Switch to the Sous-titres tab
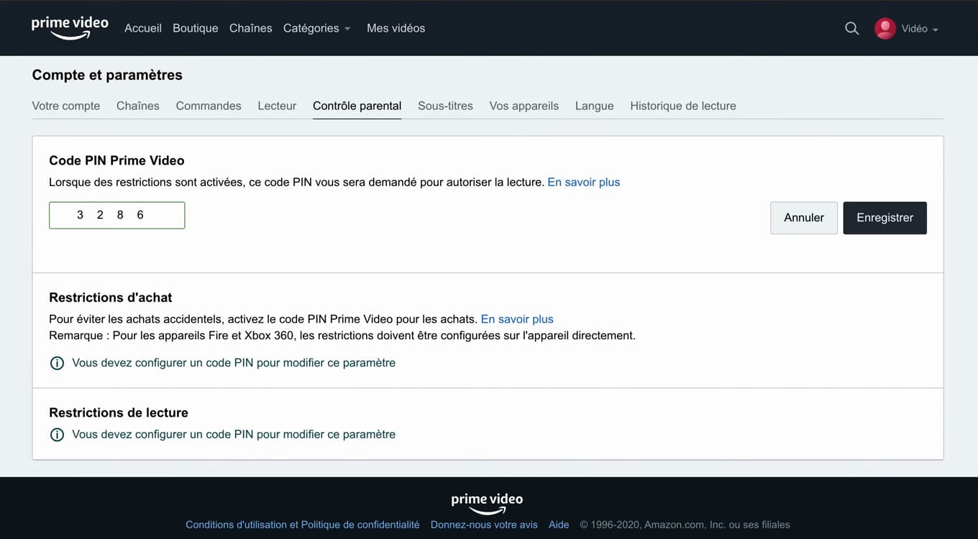 [446, 106]
